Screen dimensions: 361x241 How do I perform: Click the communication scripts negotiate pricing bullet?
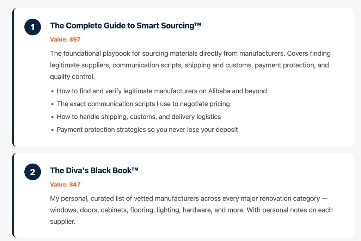tap(143, 104)
